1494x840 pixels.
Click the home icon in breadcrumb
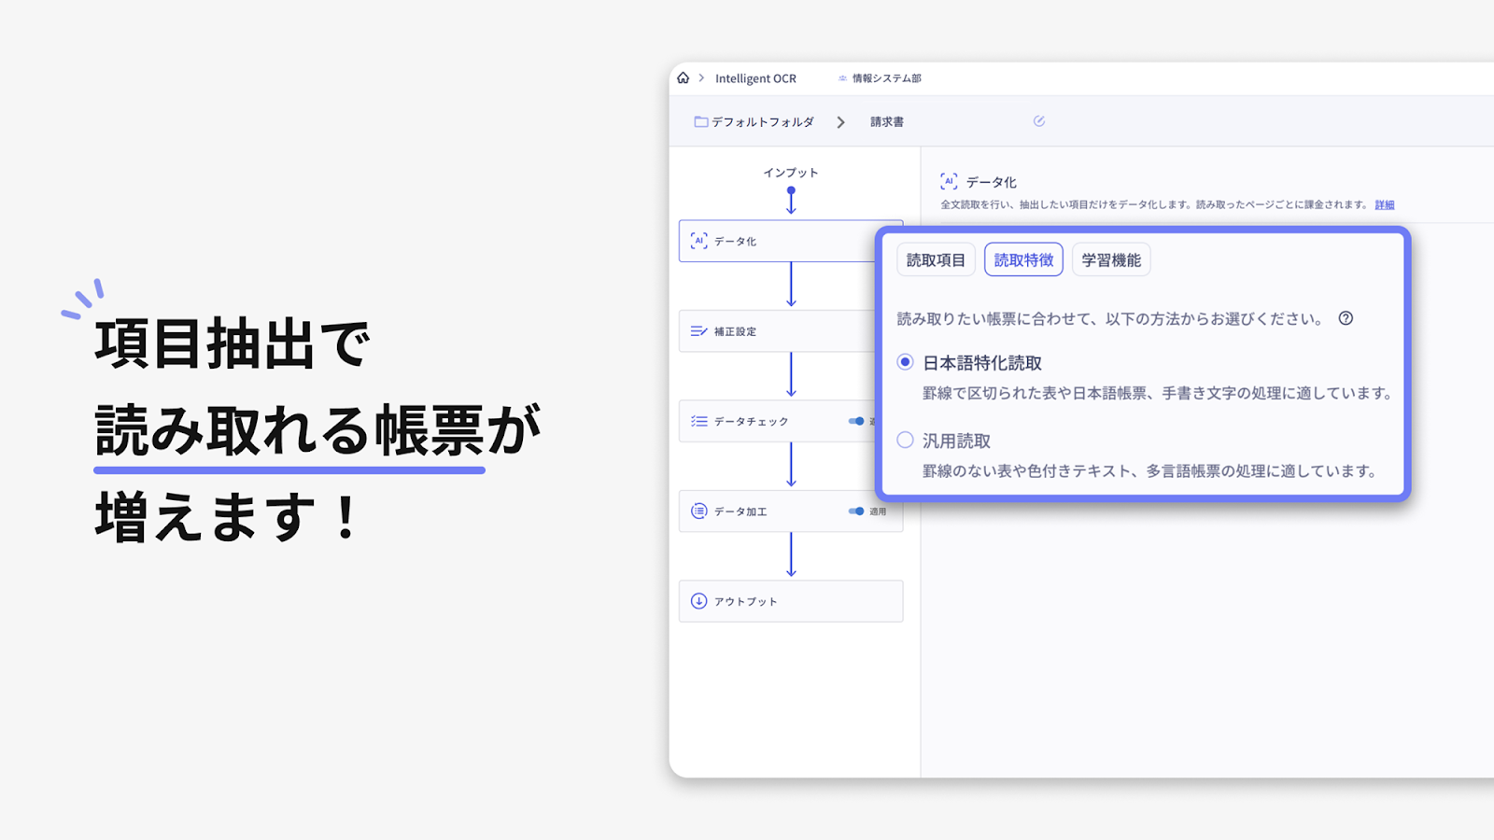click(x=683, y=78)
